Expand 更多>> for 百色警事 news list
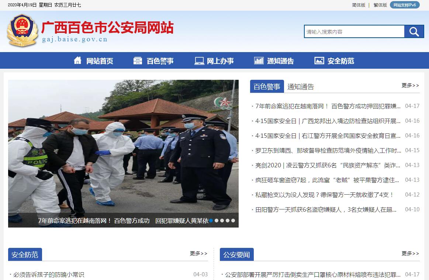The width and height of the screenshot is (429, 280). 410,85
